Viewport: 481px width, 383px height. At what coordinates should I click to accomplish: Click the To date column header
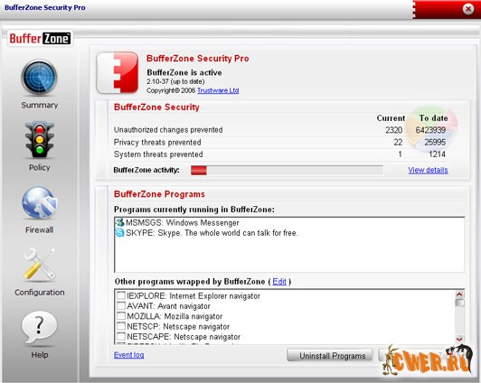(433, 118)
